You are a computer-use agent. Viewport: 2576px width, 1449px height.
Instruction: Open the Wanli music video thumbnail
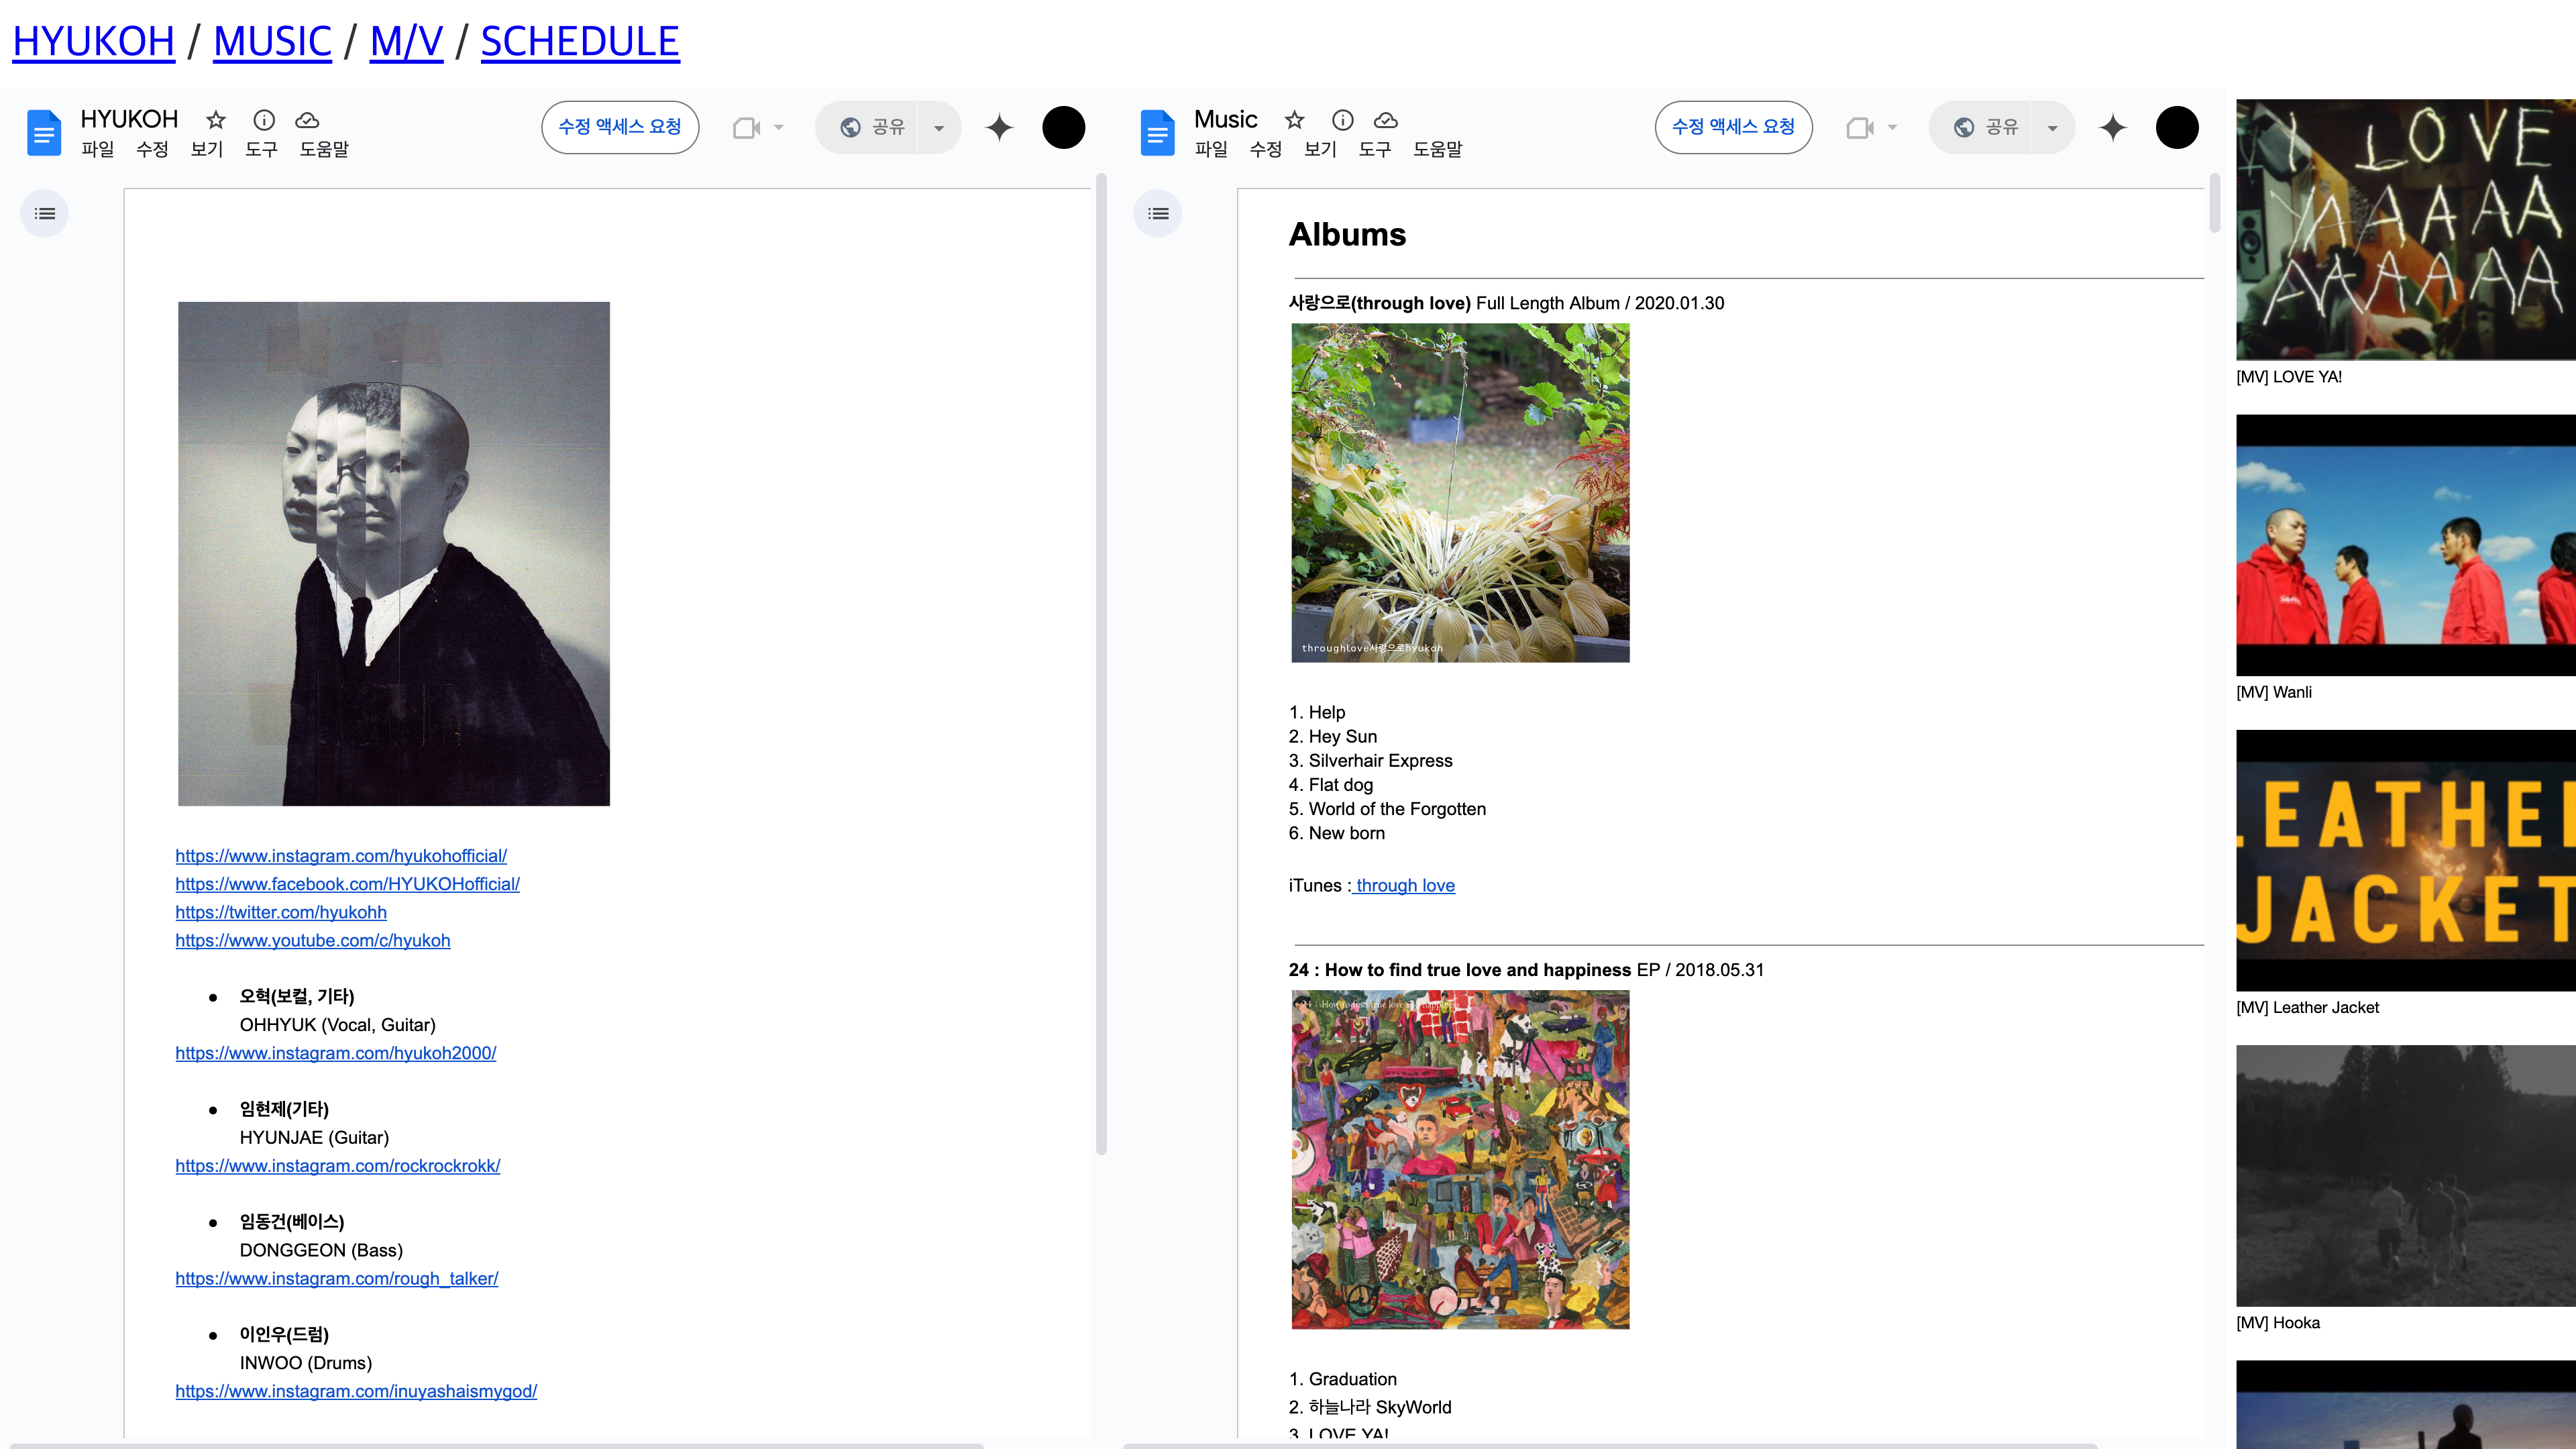pyautogui.click(x=2406, y=545)
